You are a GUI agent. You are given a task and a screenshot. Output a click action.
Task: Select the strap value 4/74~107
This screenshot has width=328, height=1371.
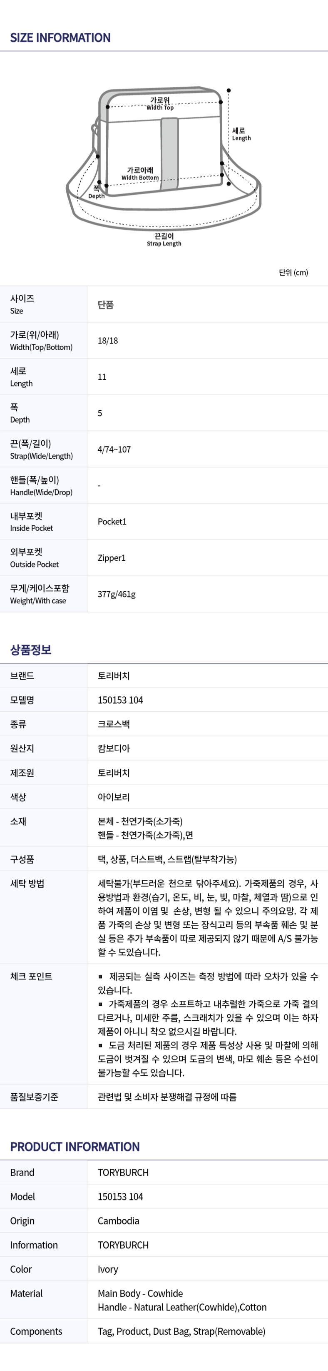[114, 449]
